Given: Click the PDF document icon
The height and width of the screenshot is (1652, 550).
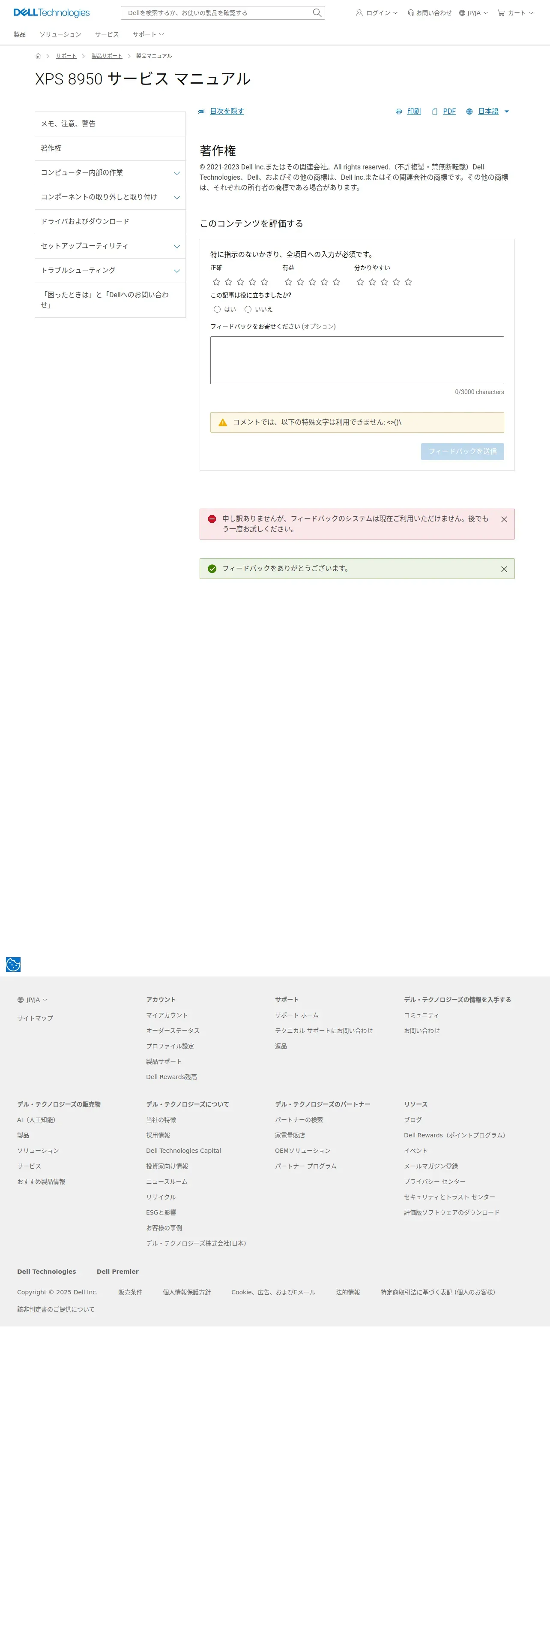Looking at the screenshot, I should [x=435, y=112].
